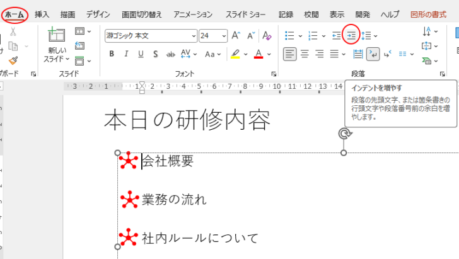
Task: Center align the text
Action: [305, 54]
